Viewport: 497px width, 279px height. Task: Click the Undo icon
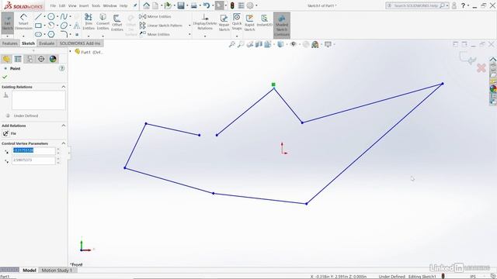click(x=207, y=5)
